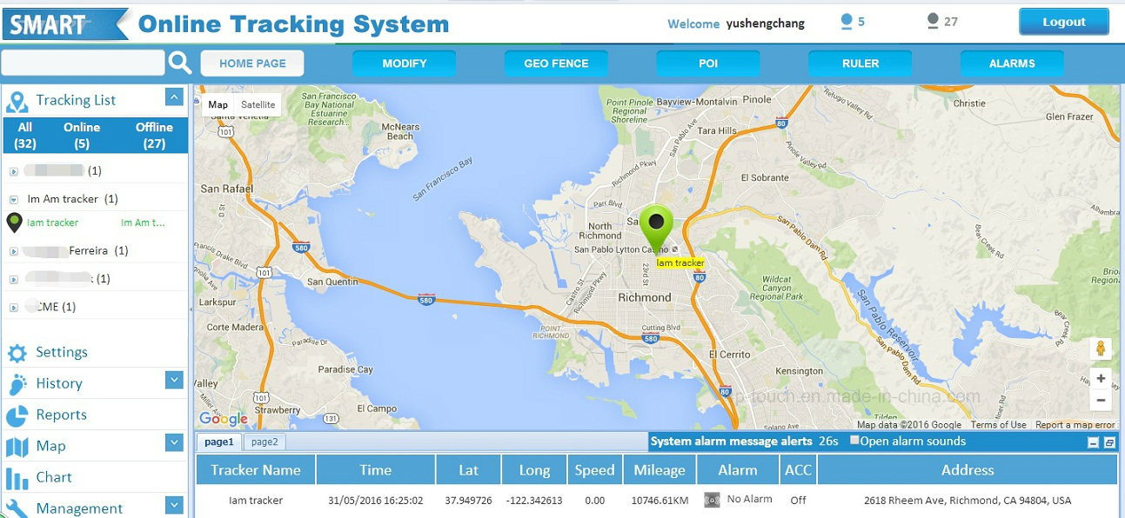
Task: Open Settings via the gear icon
Action: pyautogui.click(x=17, y=353)
